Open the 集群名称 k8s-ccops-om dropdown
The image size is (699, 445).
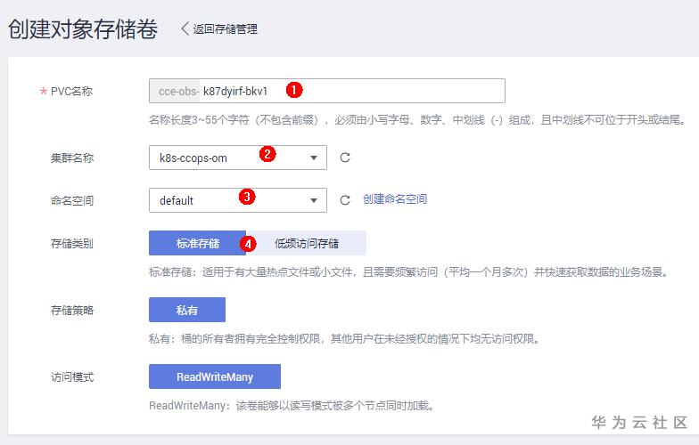(x=237, y=158)
